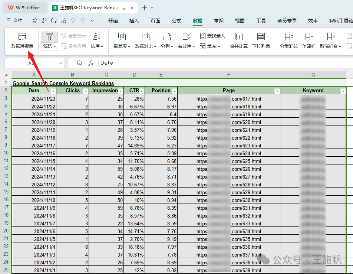
Task: Expand the quick access toolbar chevron
Action: tap(92, 21)
